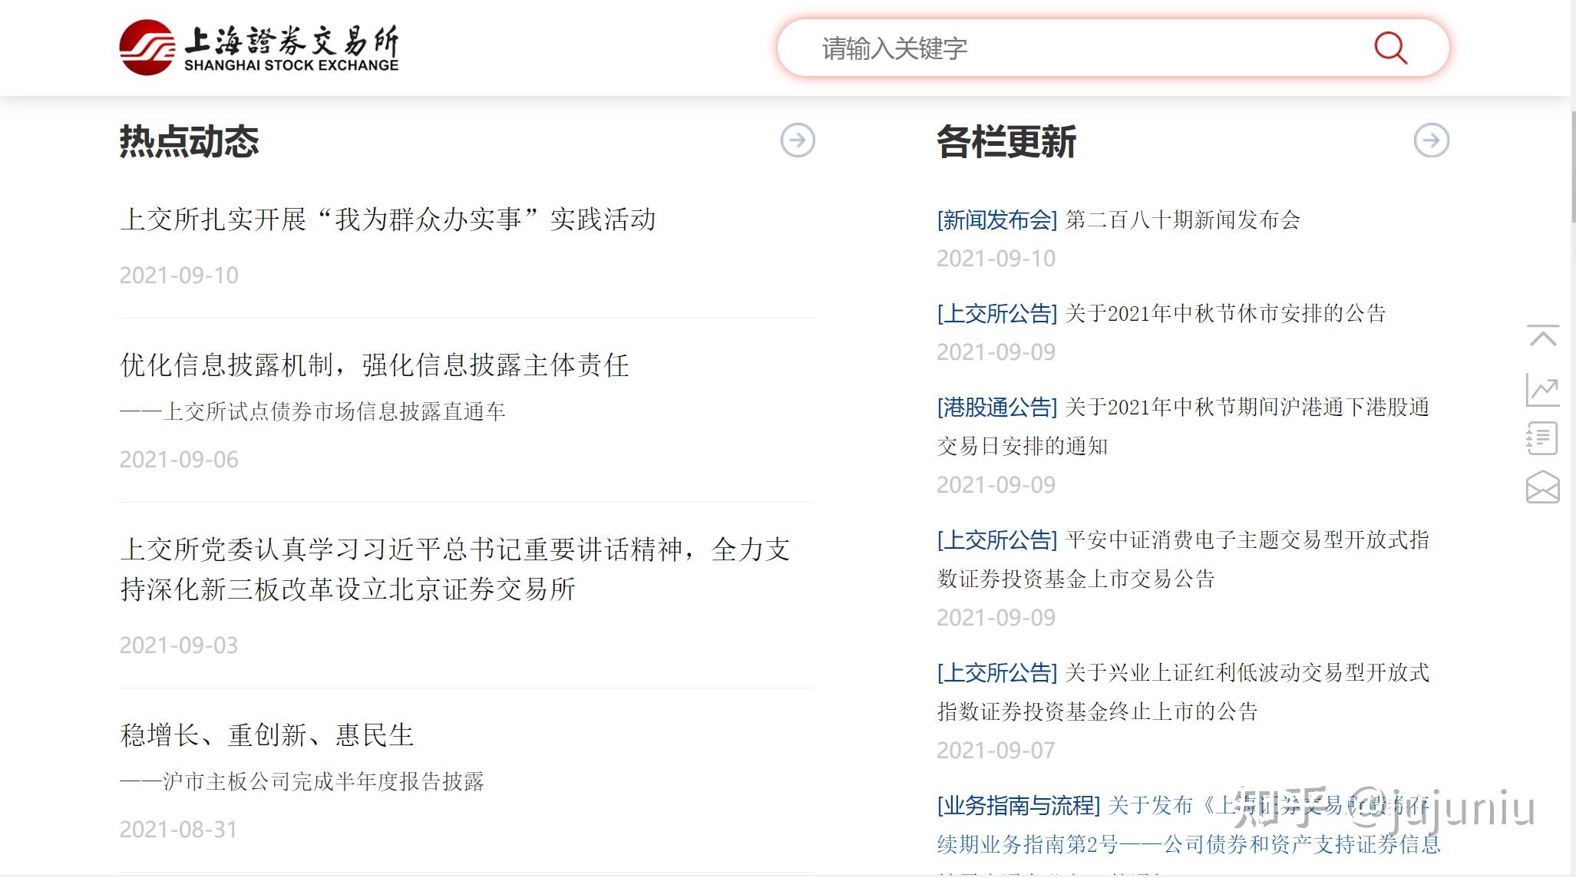Open article 稳增长、重创新、惠民生
This screenshot has width=1576, height=878.
[x=266, y=735]
